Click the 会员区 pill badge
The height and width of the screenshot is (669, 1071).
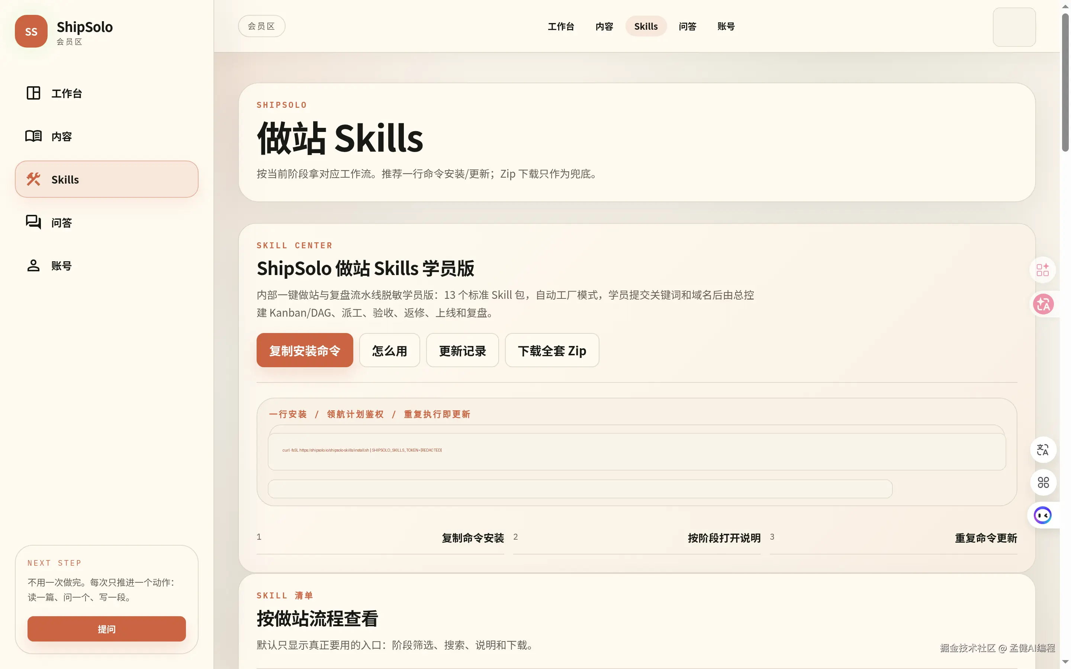click(261, 26)
